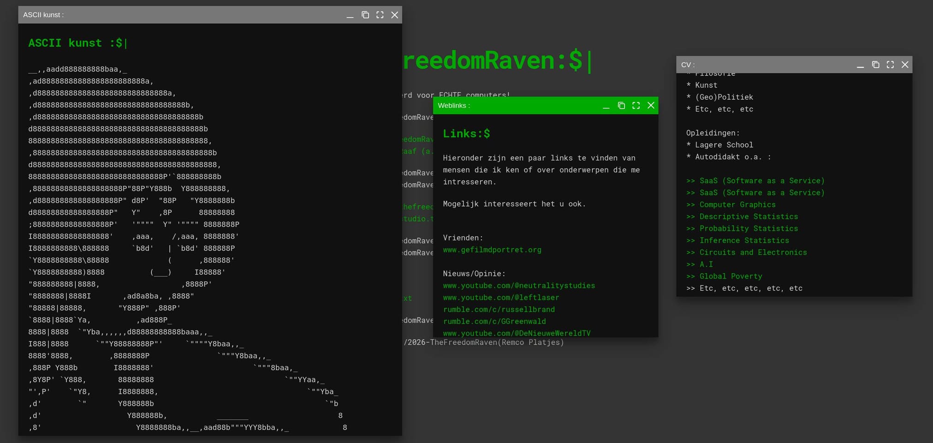This screenshot has height=443, width=933.
Task: Click the restore icon in Weblinks window
Action: pos(621,106)
